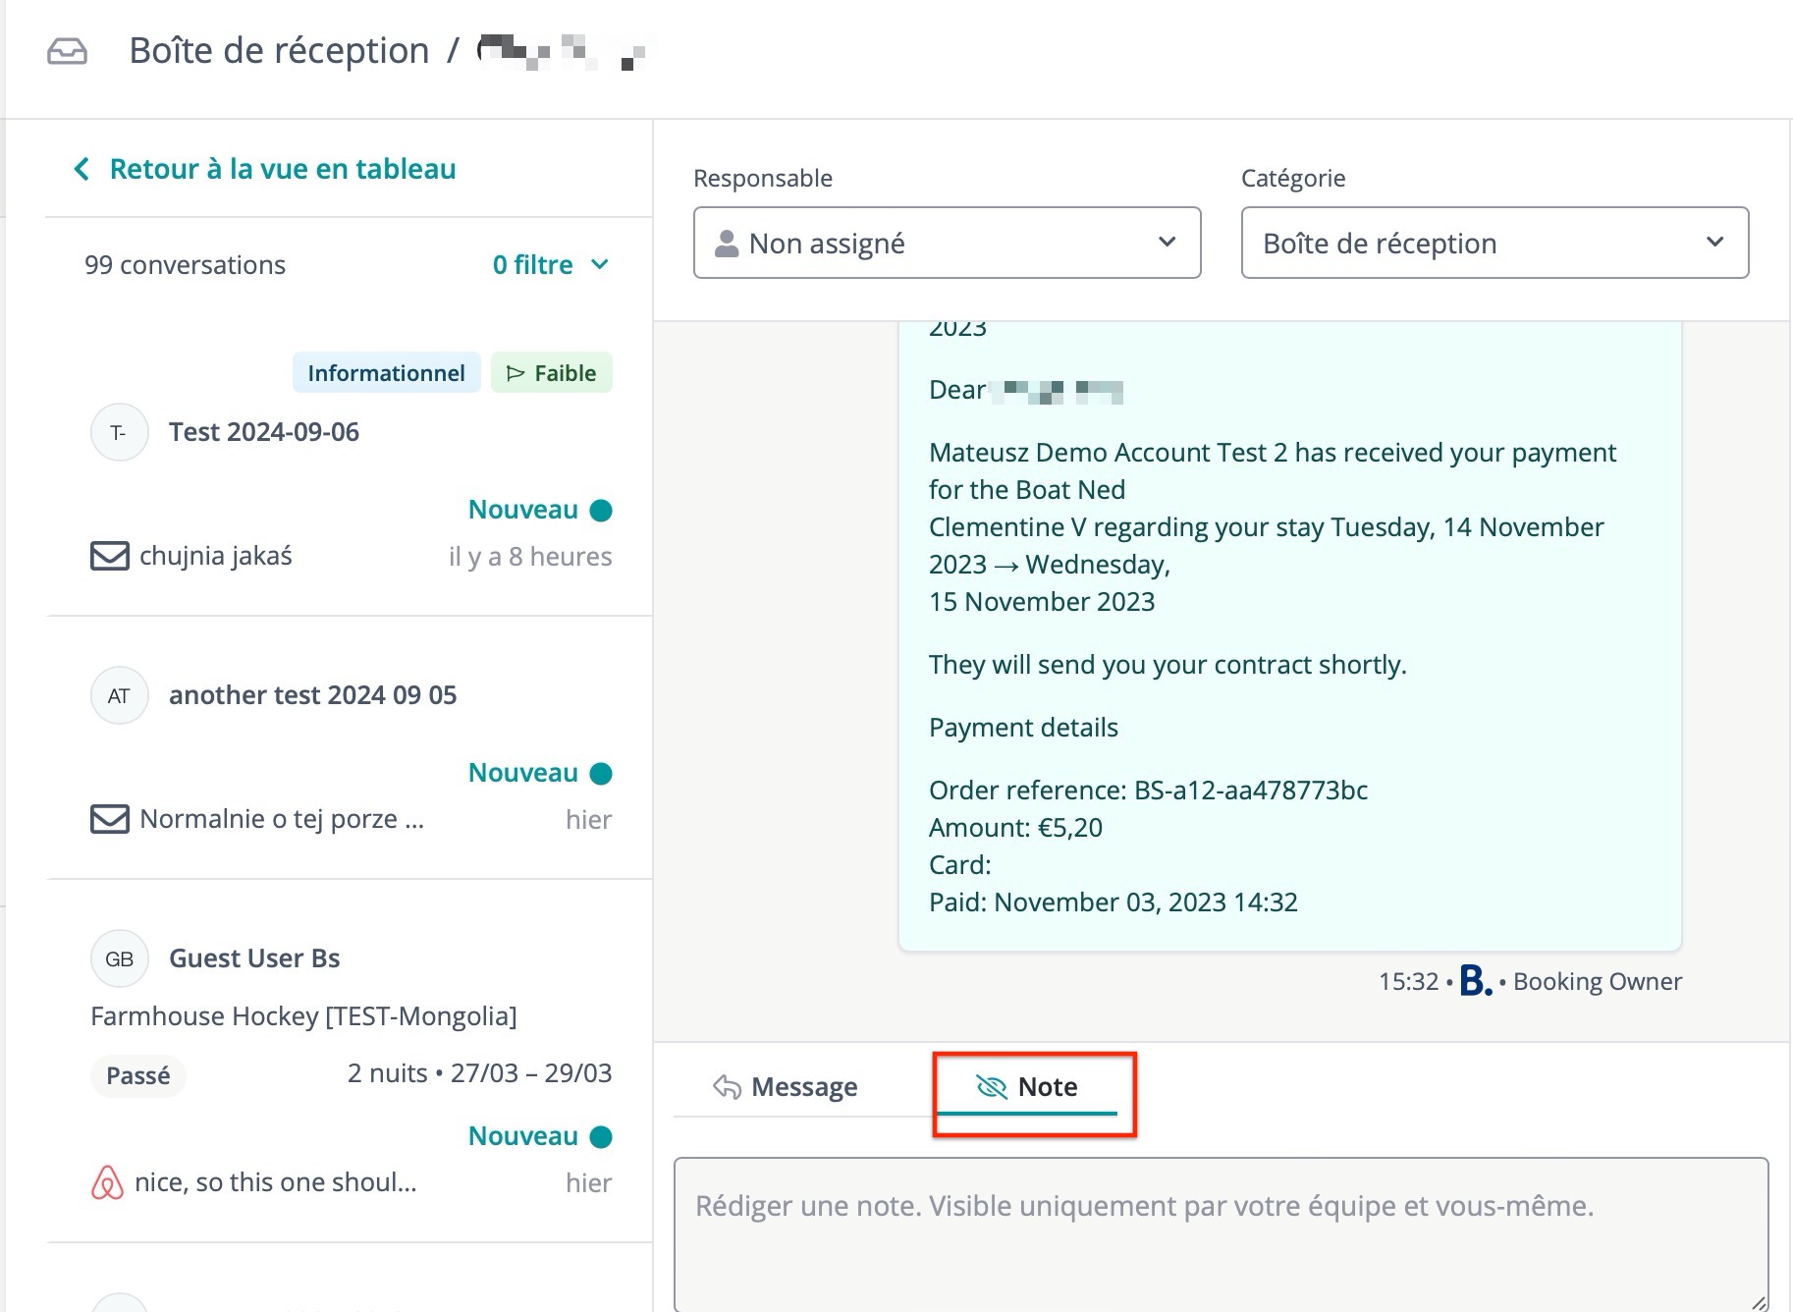
Task: Click the Boîte de réception breadcrumb
Action: [x=279, y=51]
